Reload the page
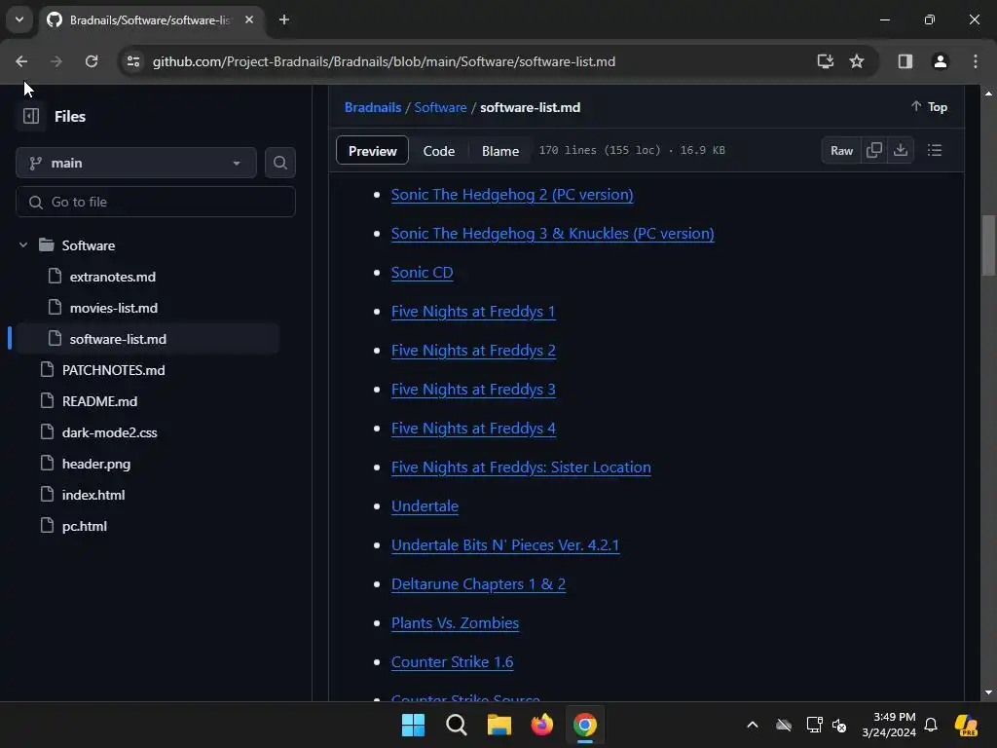The height and width of the screenshot is (748, 997). click(x=92, y=61)
